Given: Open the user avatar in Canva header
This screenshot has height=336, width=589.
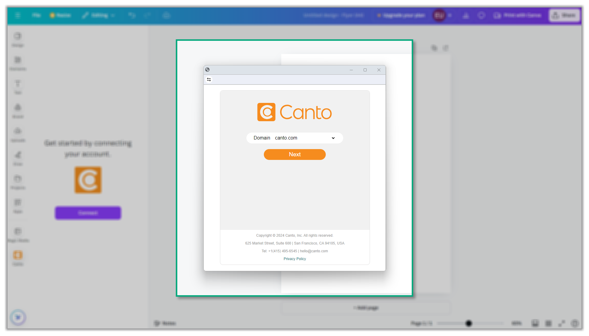Looking at the screenshot, I should (439, 15).
